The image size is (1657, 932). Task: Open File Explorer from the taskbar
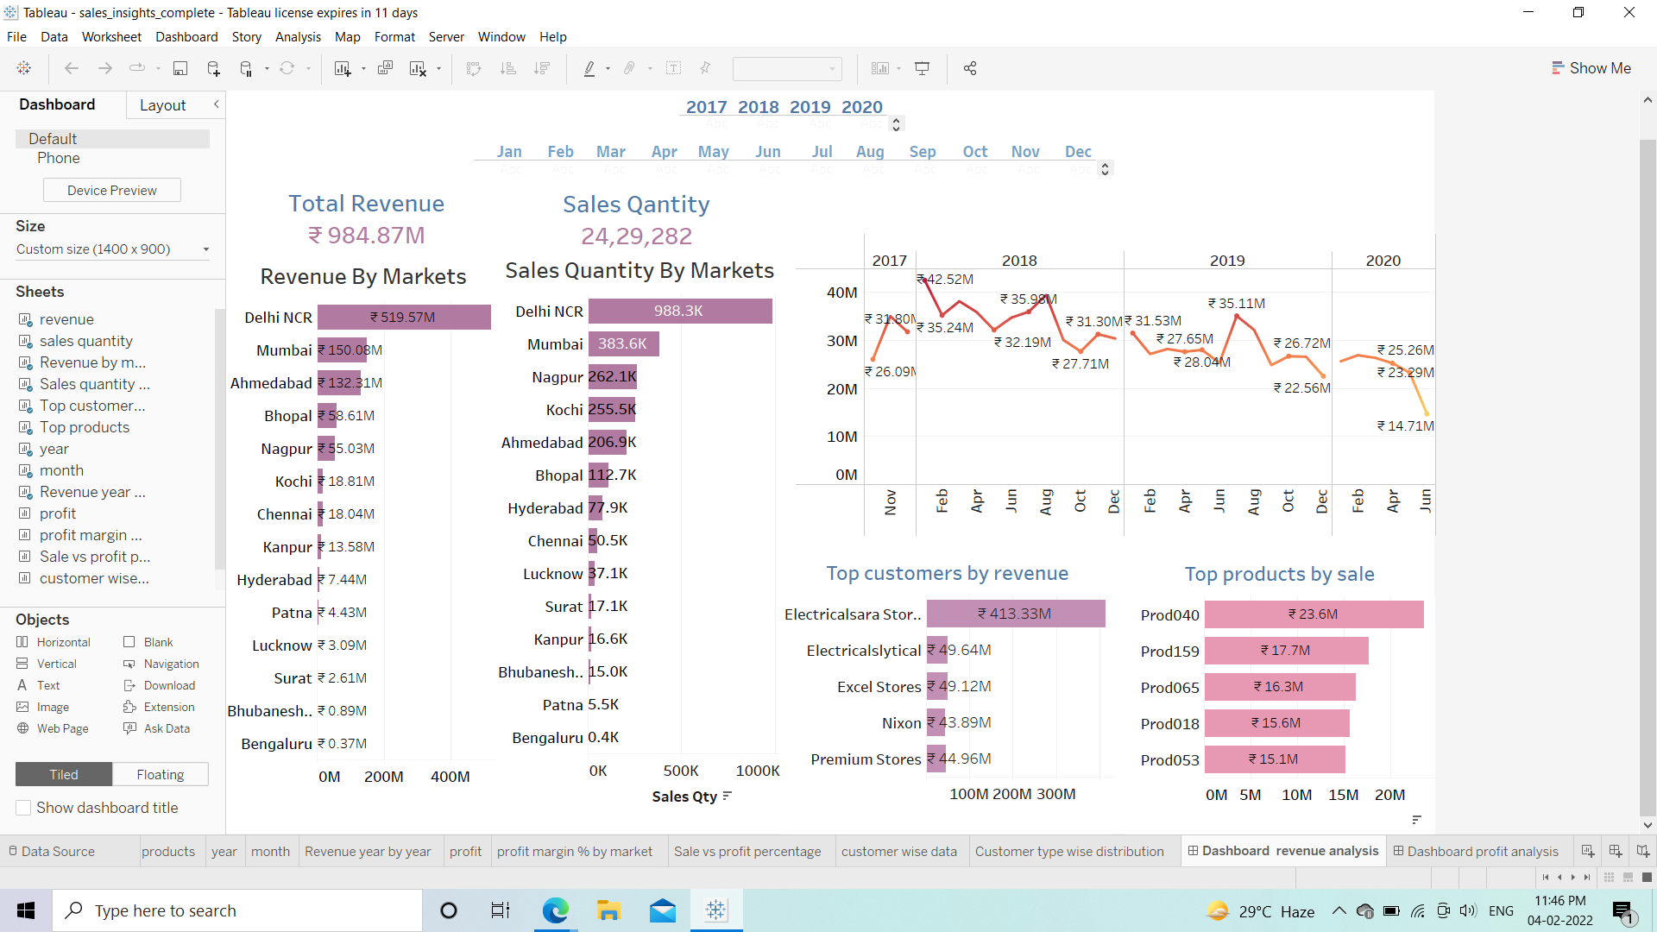608,910
